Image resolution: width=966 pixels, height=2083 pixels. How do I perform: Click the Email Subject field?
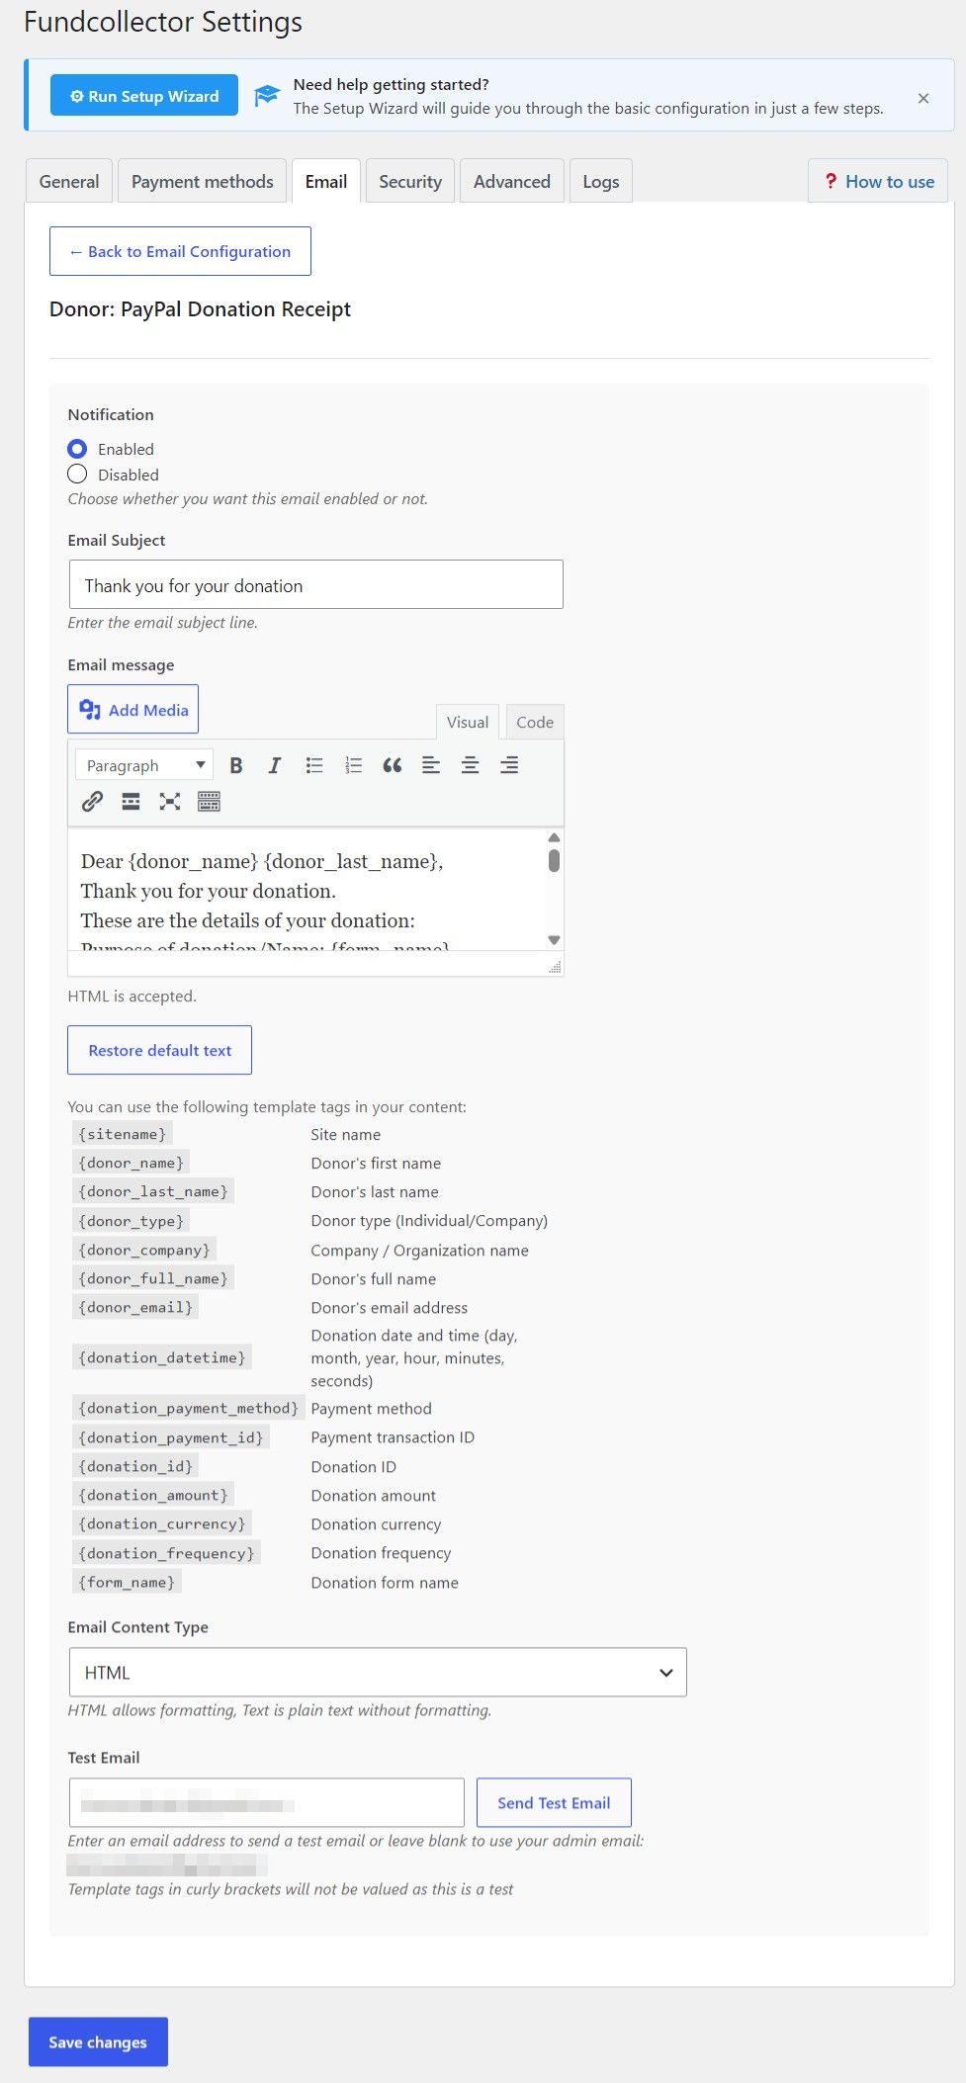coord(316,585)
